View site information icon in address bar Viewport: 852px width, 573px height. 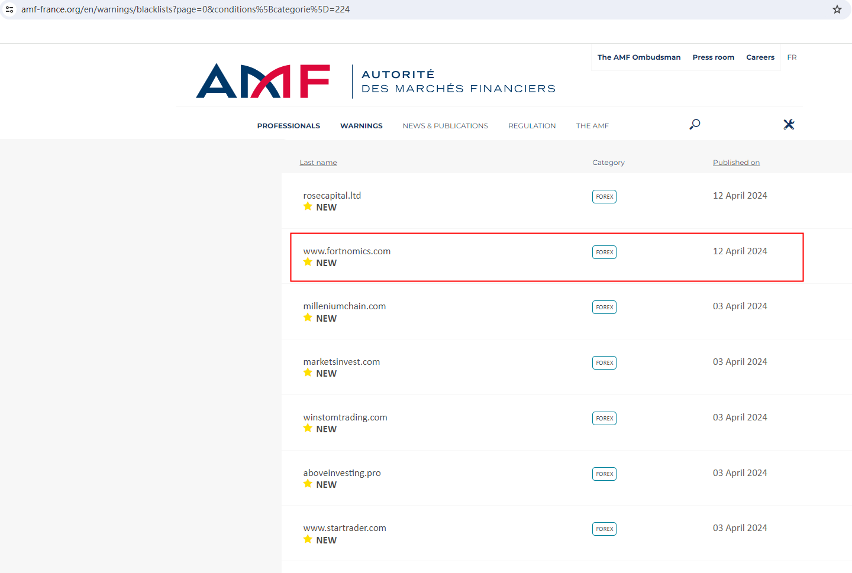[x=9, y=9]
